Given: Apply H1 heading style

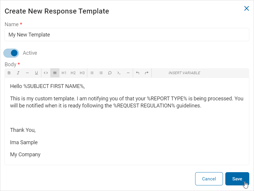Looking at the screenshot, I should (64, 73).
